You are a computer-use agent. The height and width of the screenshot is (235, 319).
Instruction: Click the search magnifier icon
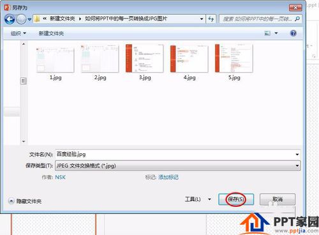[x=297, y=19]
